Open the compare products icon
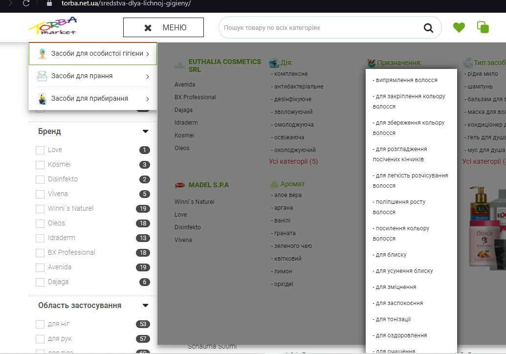 pyautogui.click(x=483, y=27)
